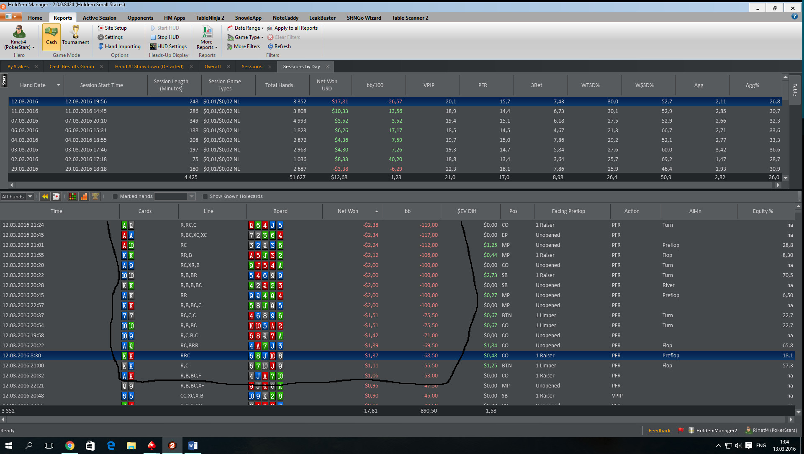Sort by Net Won USD column header
This screenshot has width=804, height=454.
tap(327, 85)
